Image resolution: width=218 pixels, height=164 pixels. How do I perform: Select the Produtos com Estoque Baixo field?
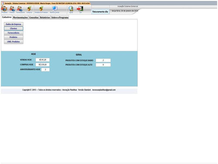[x=103, y=60]
